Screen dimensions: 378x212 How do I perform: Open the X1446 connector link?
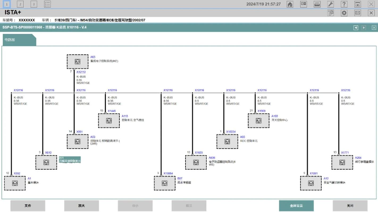[x=112, y=111]
